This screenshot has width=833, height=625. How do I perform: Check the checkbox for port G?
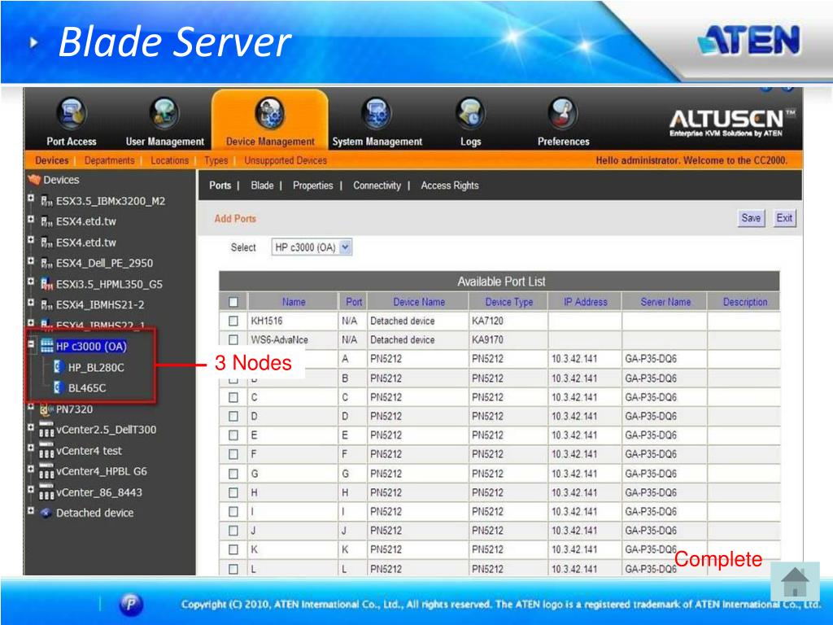(233, 474)
